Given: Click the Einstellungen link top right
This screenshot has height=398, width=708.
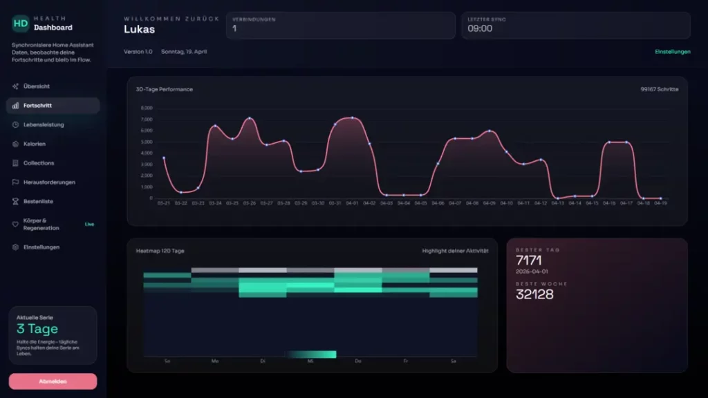Looking at the screenshot, I should point(672,51).
